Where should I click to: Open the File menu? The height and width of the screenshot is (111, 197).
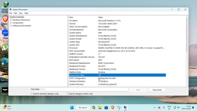pos(11,13)
